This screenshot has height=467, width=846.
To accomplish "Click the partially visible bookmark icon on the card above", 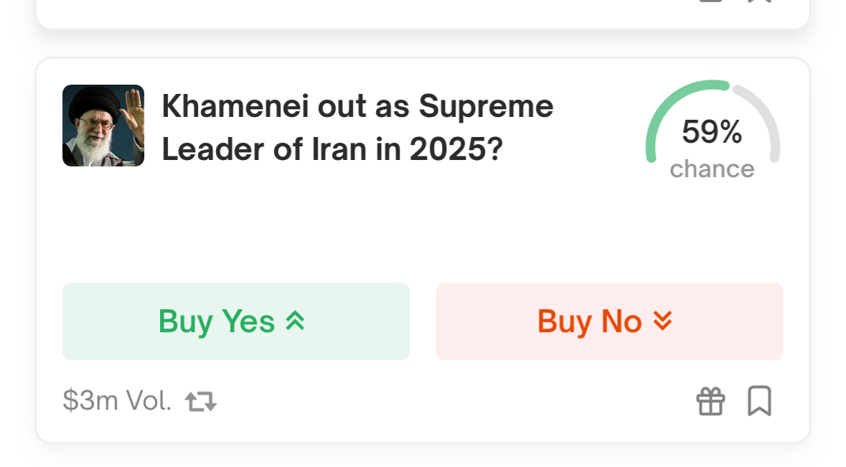I will (759, 1).
